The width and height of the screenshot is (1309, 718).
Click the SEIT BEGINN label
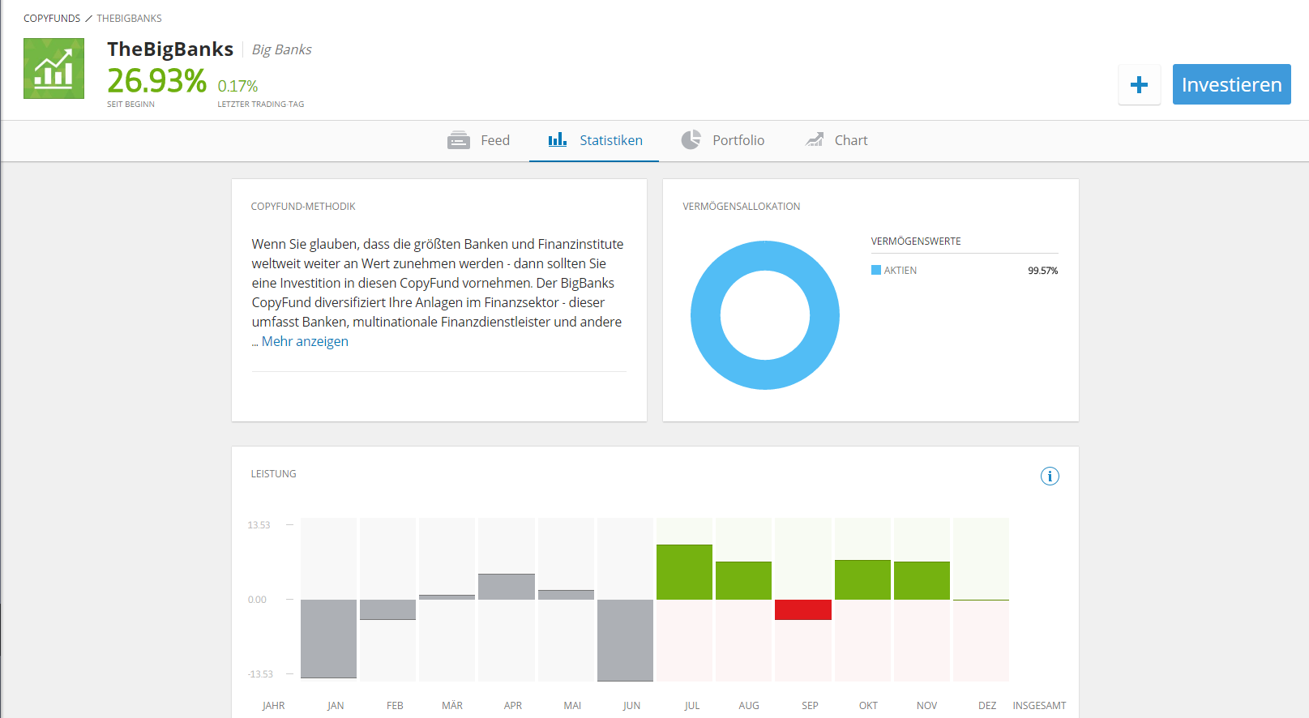130,105
